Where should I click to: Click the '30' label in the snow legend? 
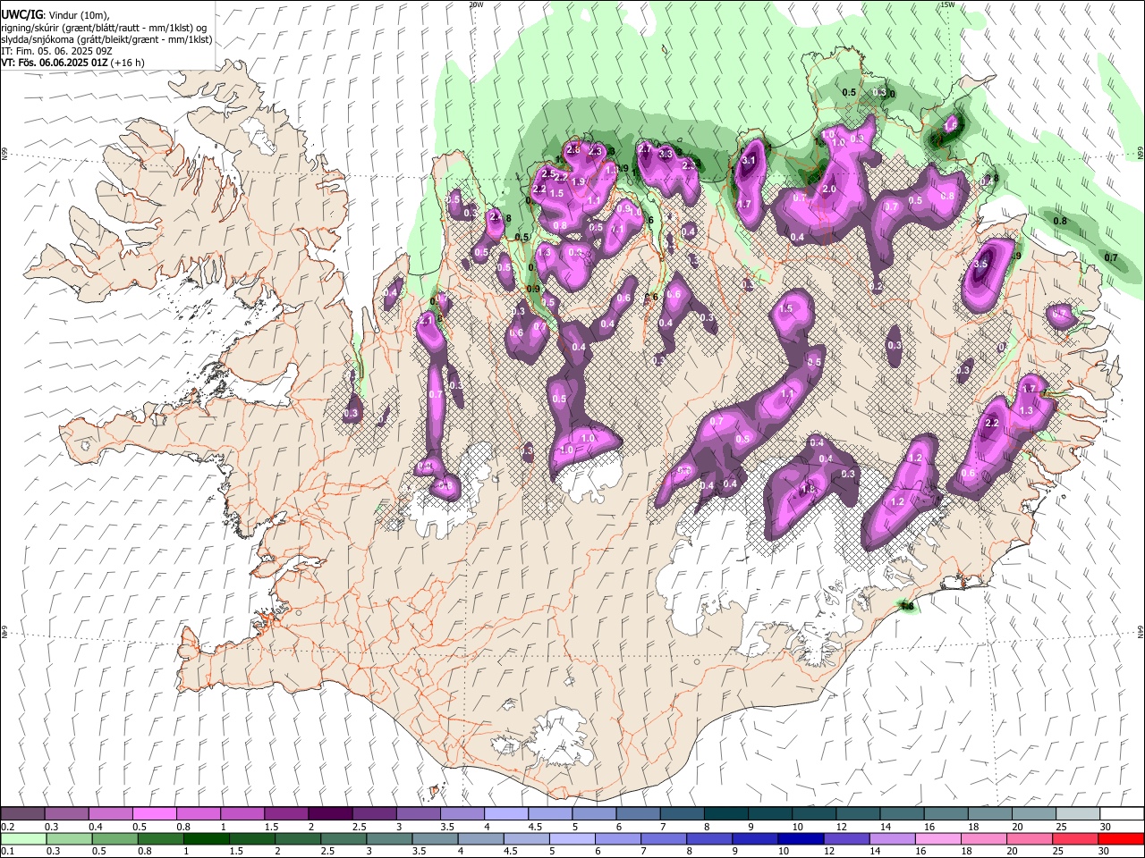click(x=1106, y=827)
